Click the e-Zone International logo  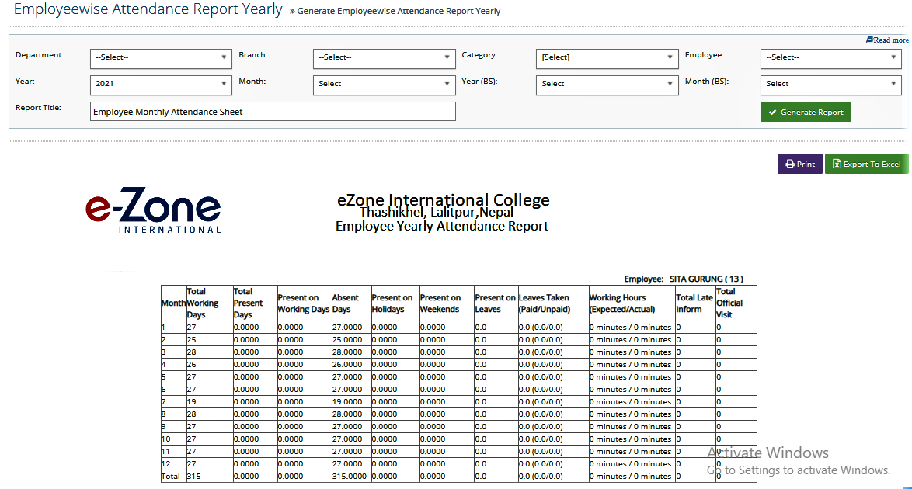coord(153,210)
